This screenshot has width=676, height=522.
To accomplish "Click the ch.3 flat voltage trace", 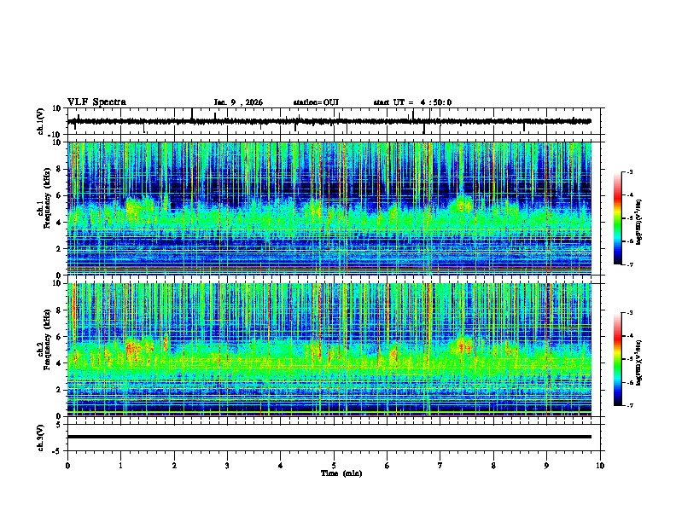I will click(x=329, y=437).
